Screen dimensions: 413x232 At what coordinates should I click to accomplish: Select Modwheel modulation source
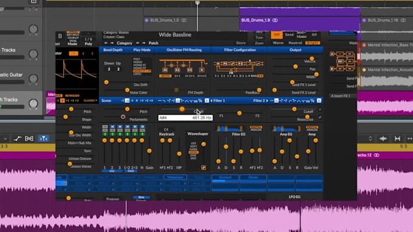coord(175,177)
